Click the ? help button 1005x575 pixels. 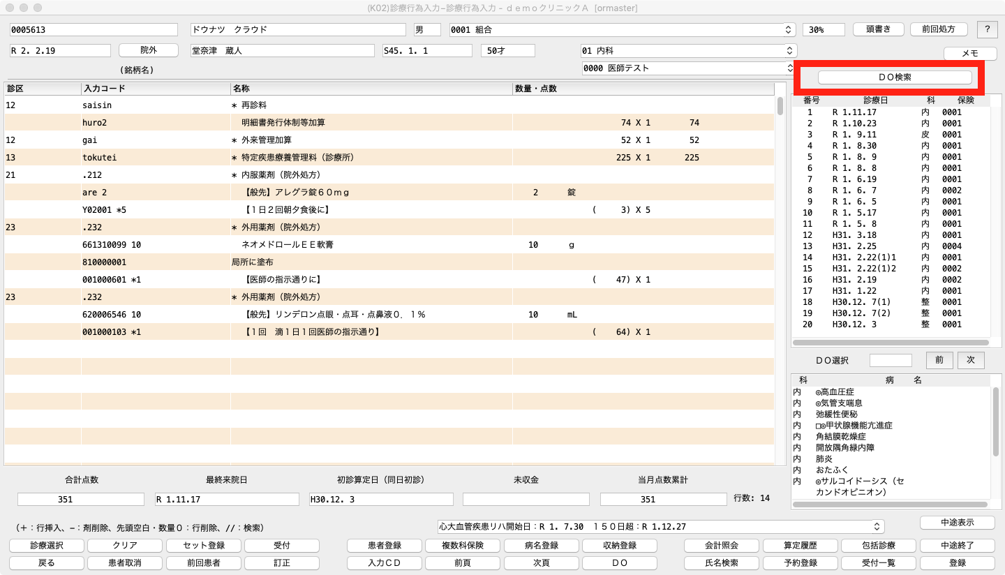tap(987, 29)
